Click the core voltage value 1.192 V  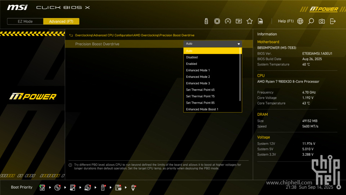(308, 98)
